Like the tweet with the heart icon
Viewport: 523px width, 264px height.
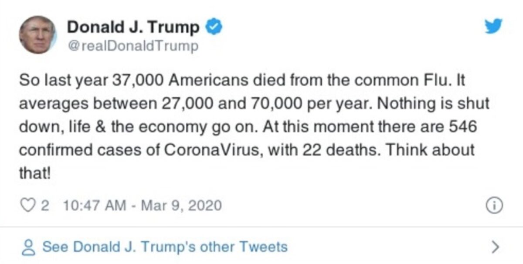27,205
